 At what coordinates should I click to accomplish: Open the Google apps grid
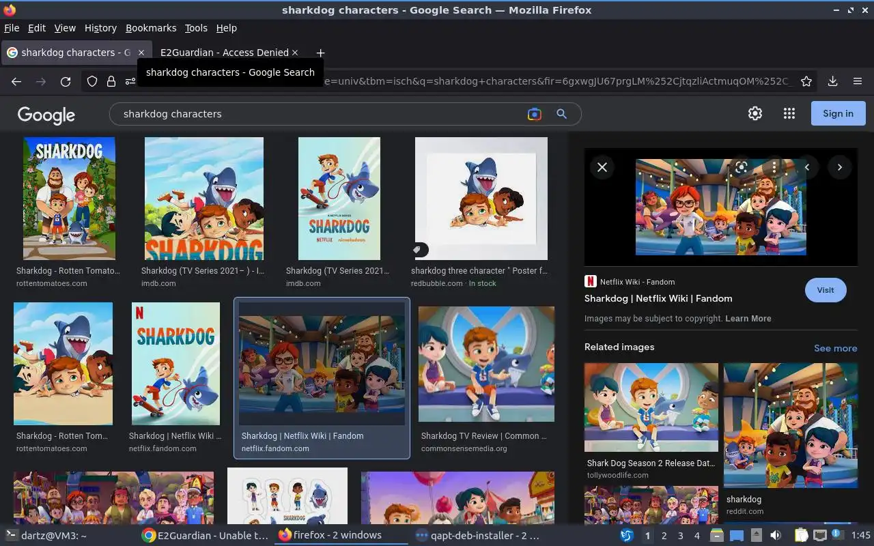click(x=789, y=114)
